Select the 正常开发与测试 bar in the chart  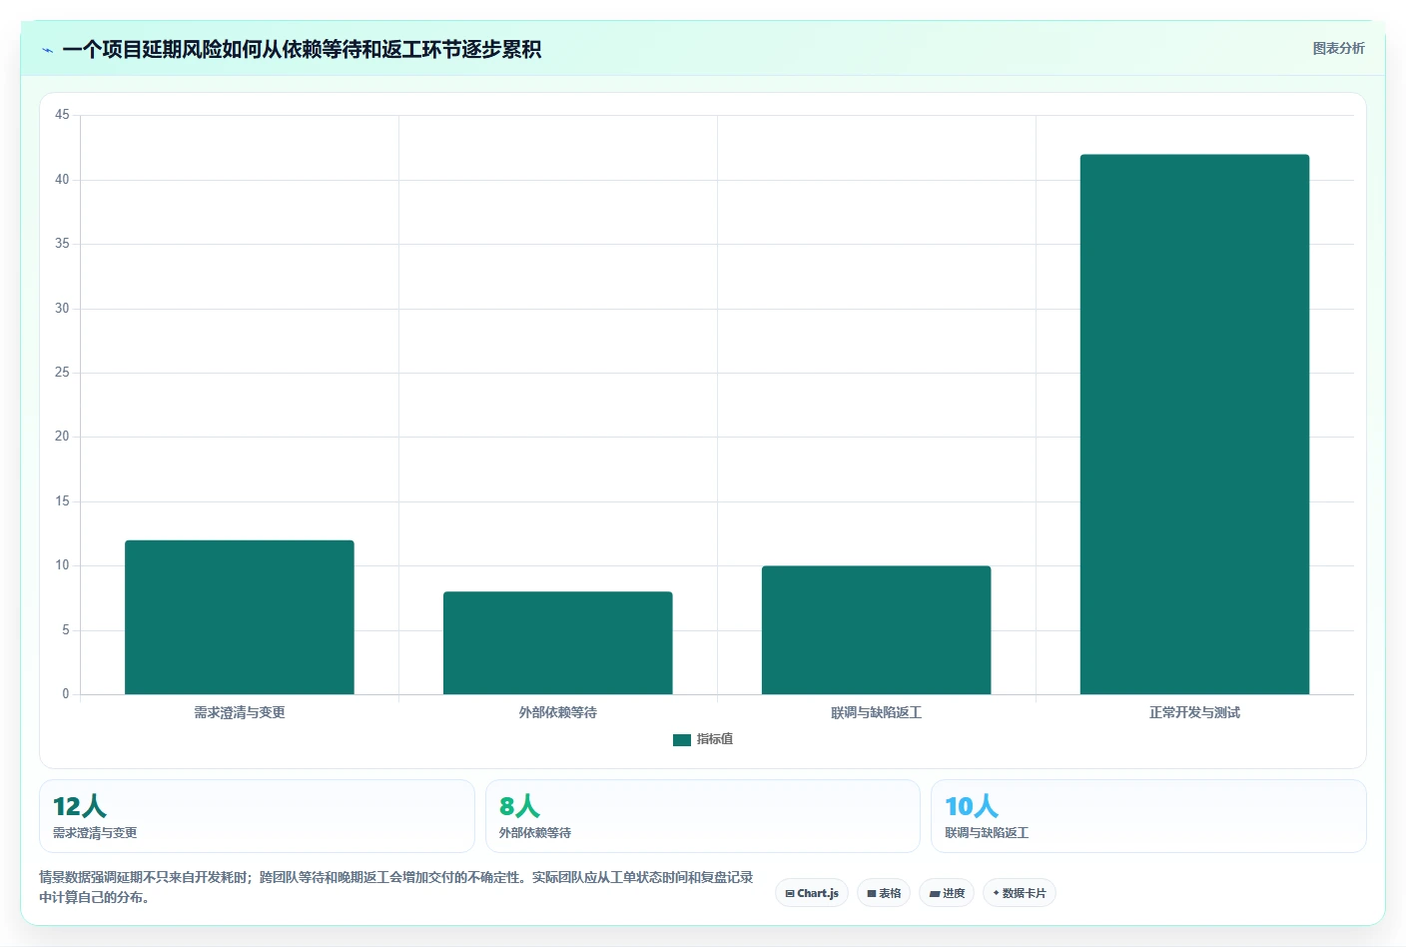point(1194,425)
